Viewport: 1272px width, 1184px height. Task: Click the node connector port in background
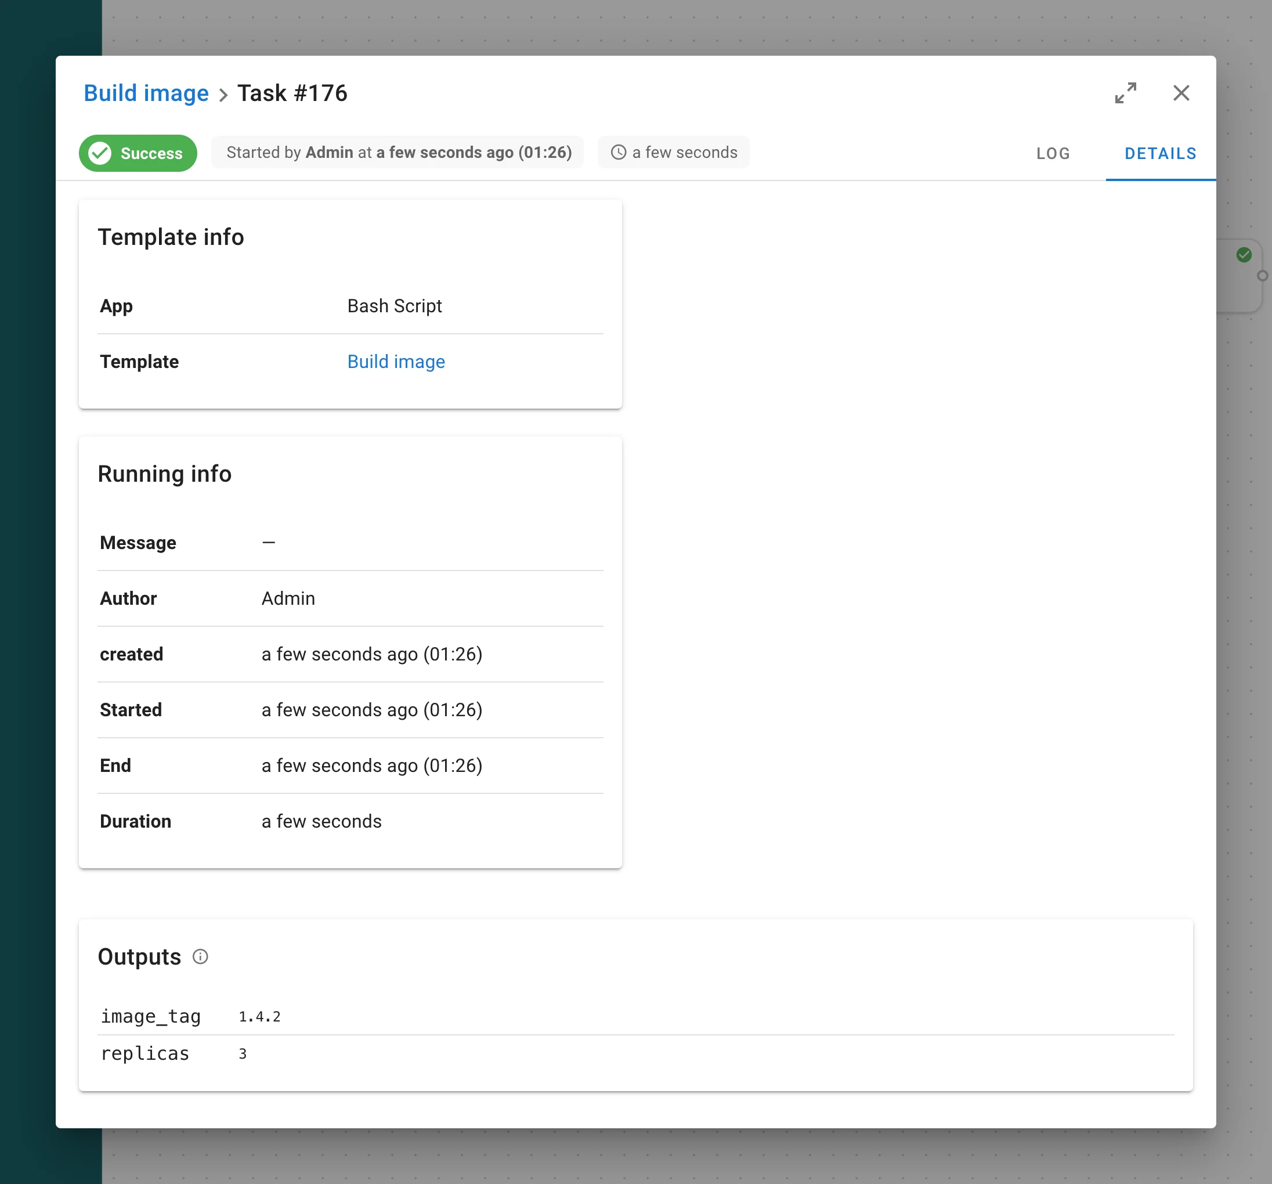(1262, 276)
